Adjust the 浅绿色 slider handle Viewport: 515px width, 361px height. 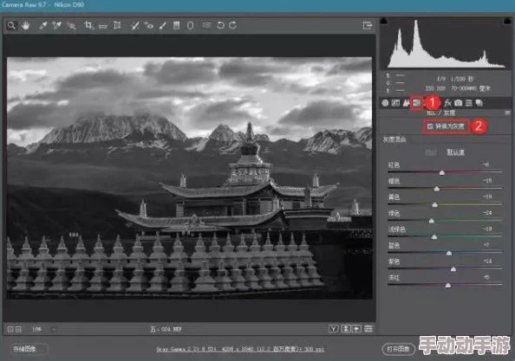tap(434, 236)
